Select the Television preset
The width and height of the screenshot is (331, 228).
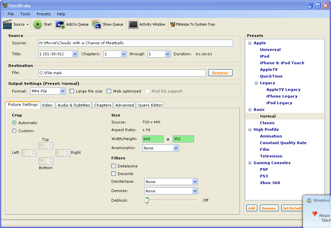[x=271, y=156]
